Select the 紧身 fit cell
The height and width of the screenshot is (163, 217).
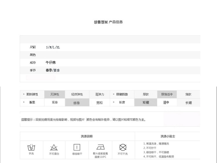[55, 102]
